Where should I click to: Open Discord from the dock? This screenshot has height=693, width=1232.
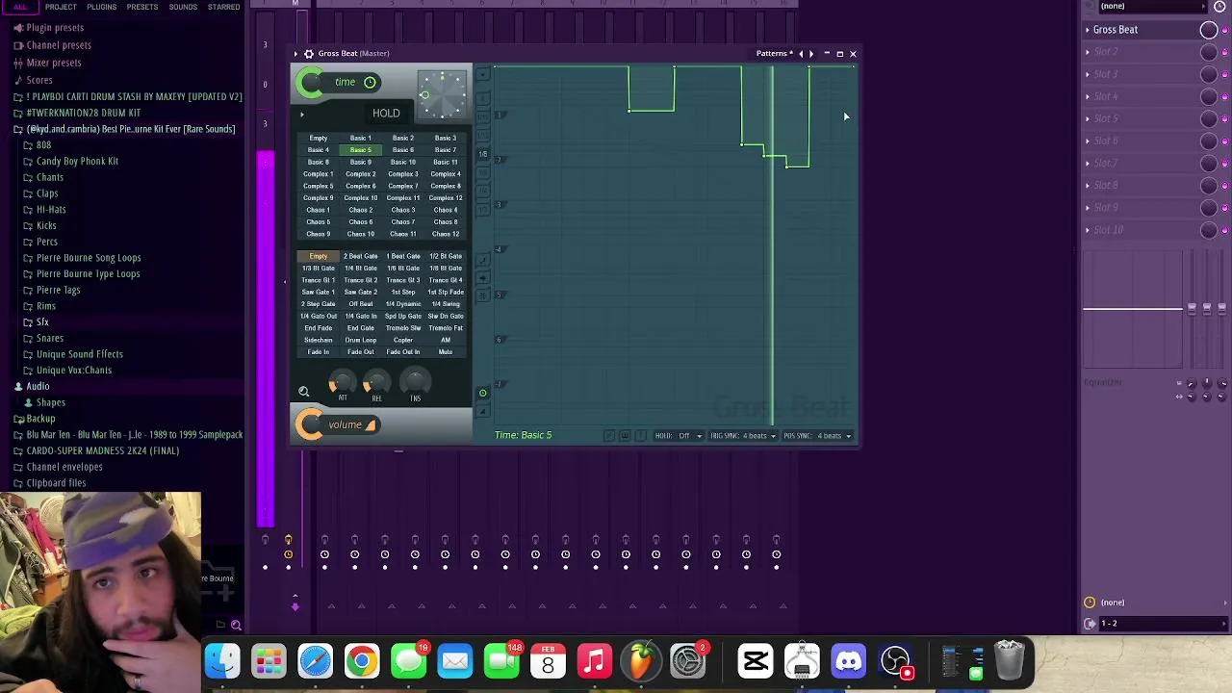pyautogui.click(x=849, y=661)
